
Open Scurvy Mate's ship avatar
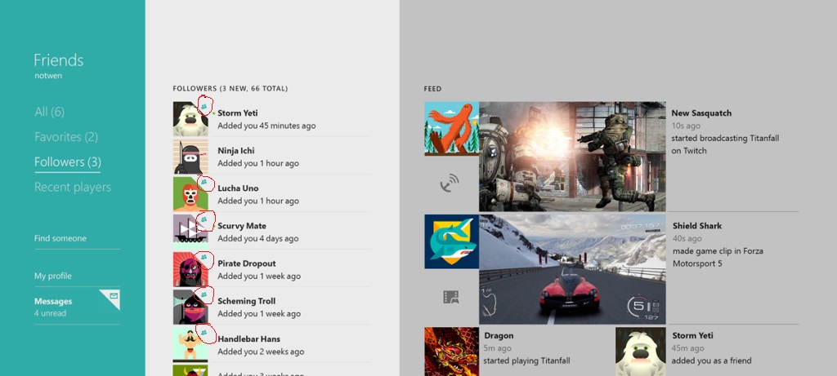coord(190,232)
